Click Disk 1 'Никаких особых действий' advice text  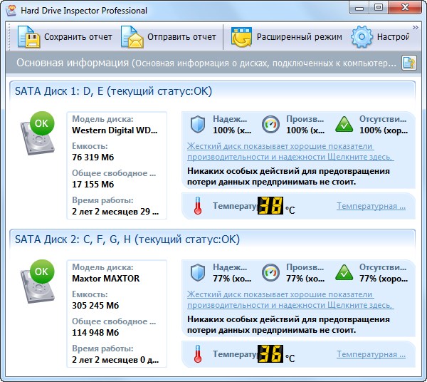tap(288, 177)
